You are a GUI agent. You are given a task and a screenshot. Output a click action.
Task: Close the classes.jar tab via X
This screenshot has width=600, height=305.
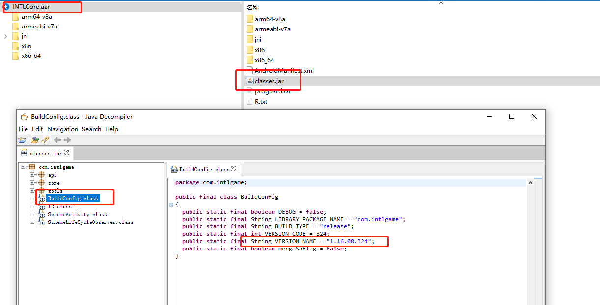click(66, 153)
